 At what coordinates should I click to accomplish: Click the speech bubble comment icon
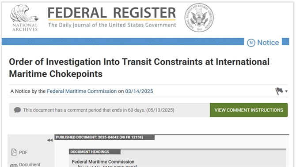(17, 110)
